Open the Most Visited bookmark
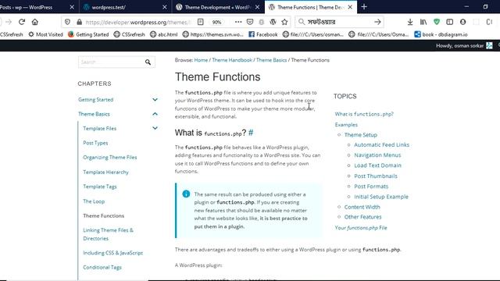This screenshot has width=500, height=281. 45,34
